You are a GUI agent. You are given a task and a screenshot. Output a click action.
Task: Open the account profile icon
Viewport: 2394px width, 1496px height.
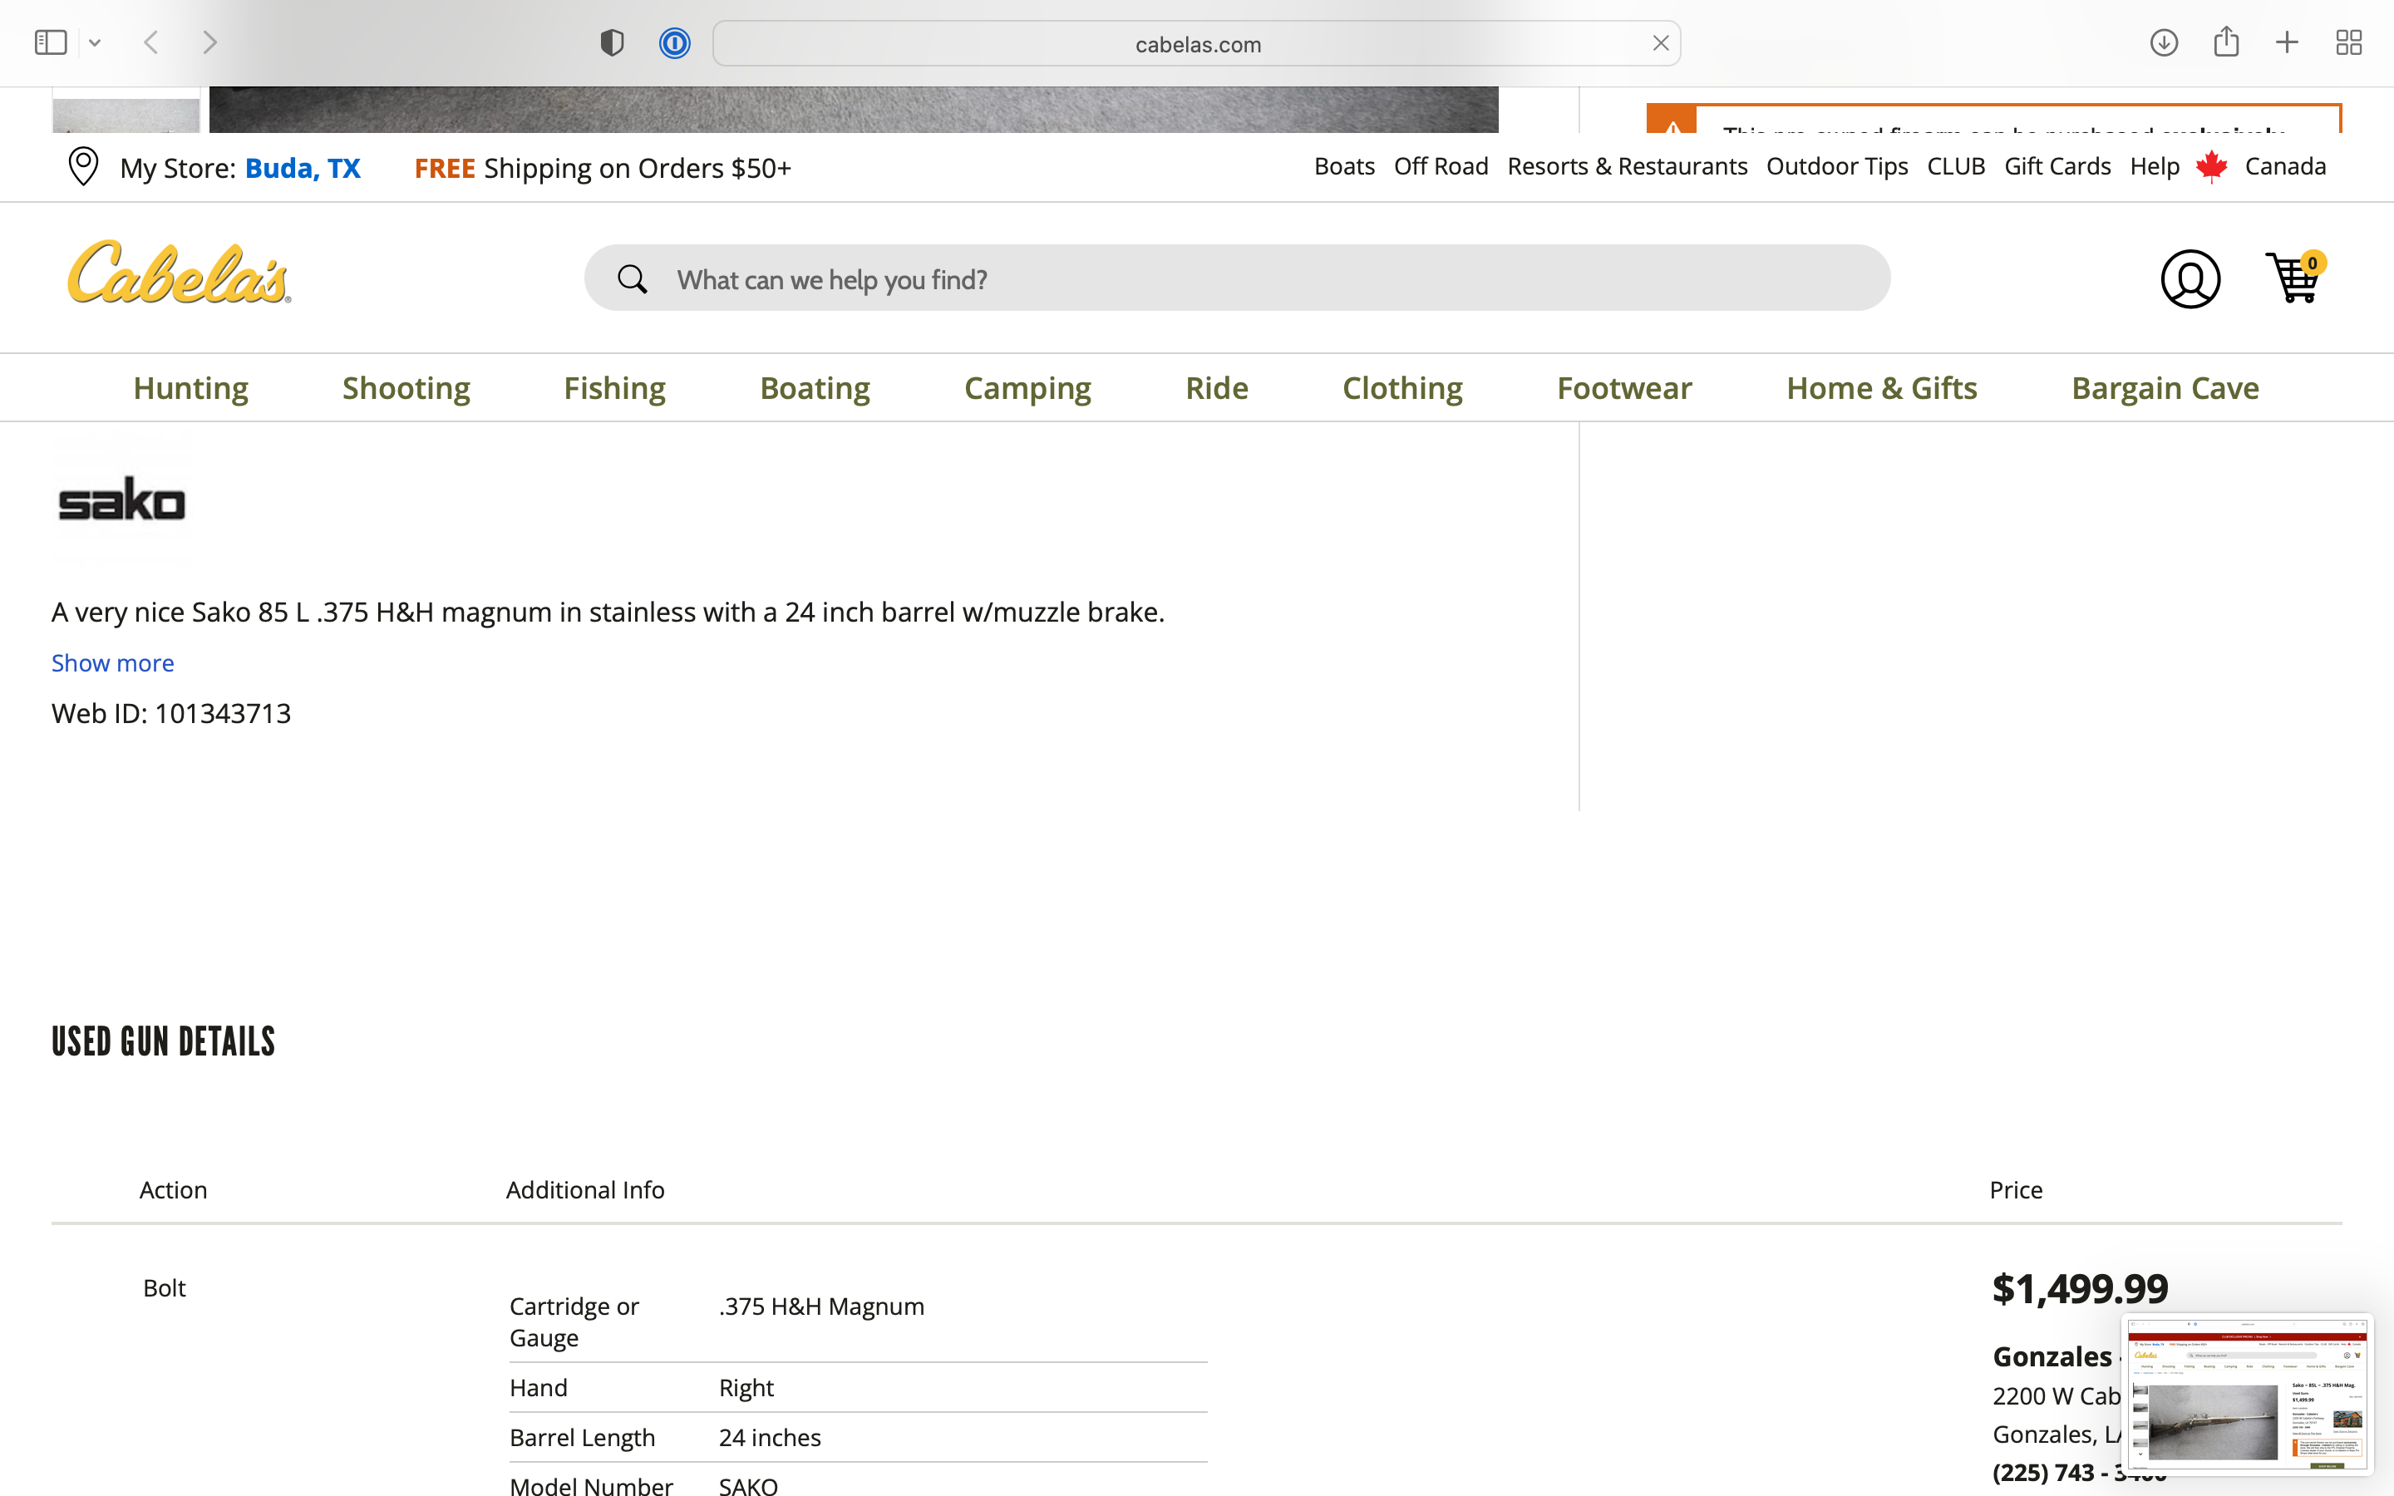(x=2190, y=279)
